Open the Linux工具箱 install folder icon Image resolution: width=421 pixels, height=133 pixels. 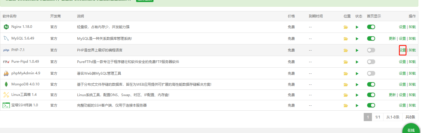click(346, 95)
